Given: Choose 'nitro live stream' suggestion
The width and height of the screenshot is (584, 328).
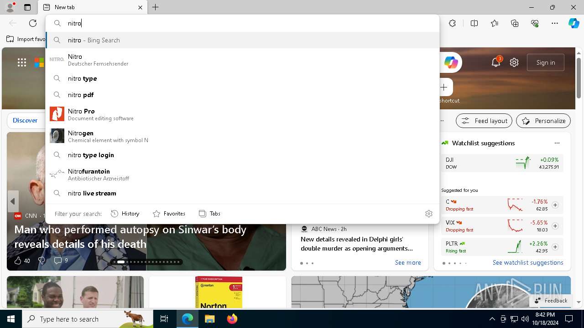Looking at the screenshot, I should click(242, 193).
